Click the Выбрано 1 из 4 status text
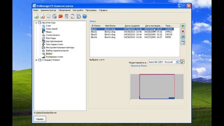The height and width of the screenshot is (126, 224). (x=97, y=60)
